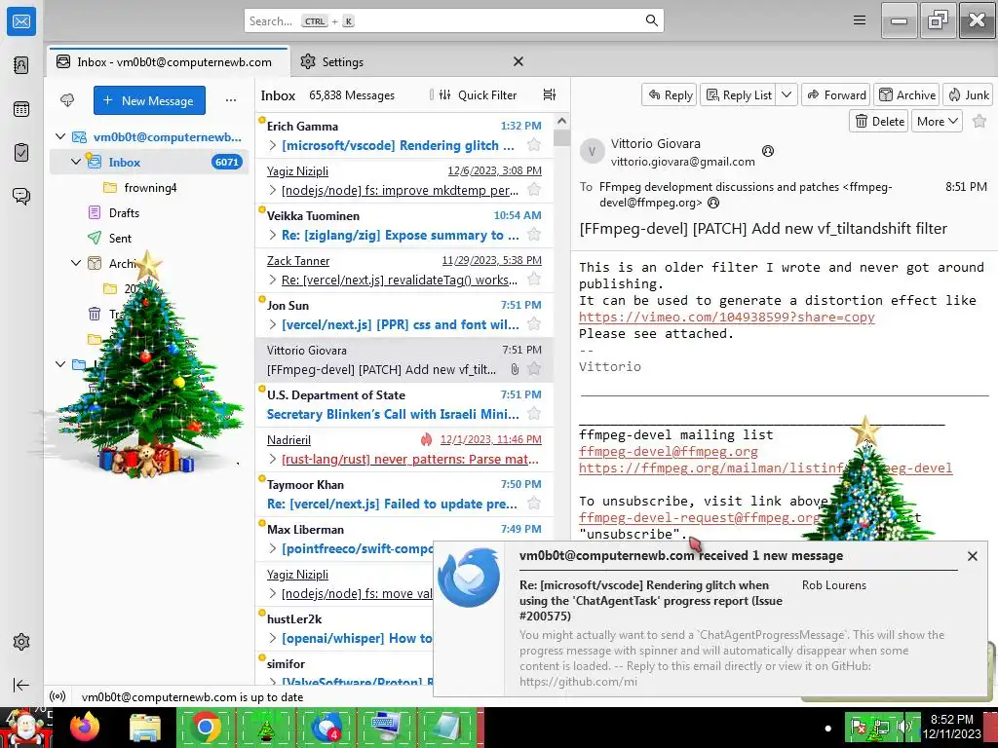Open the Chrome taskbar icon
Viewport: 998px width, 748px height.
(x=205, y=727)
